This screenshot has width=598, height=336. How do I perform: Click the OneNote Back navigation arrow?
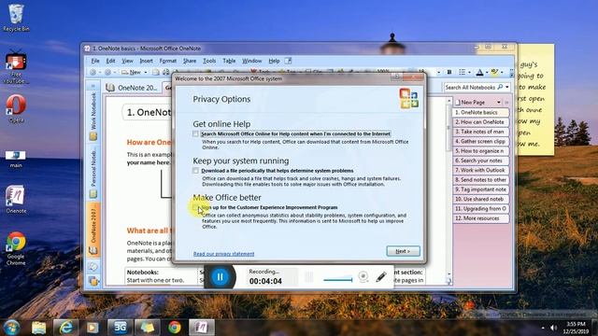click(x=93, y=72)
